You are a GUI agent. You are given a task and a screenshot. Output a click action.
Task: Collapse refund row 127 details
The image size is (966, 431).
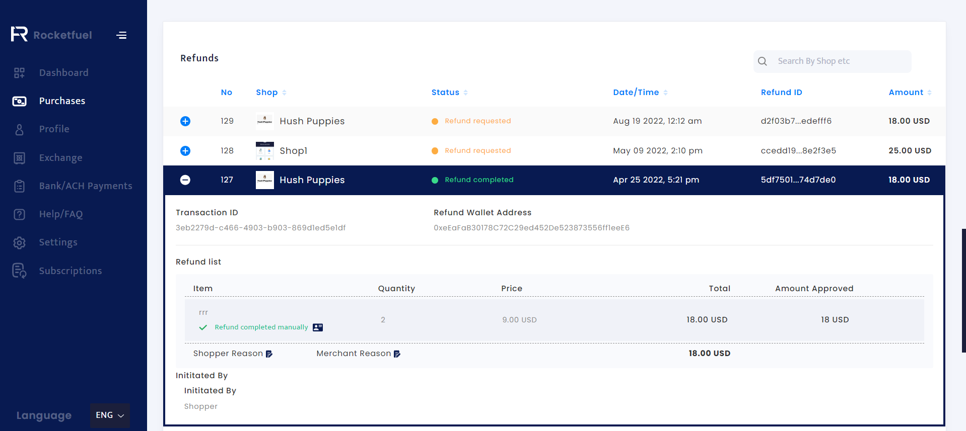(x=185, y=180)
